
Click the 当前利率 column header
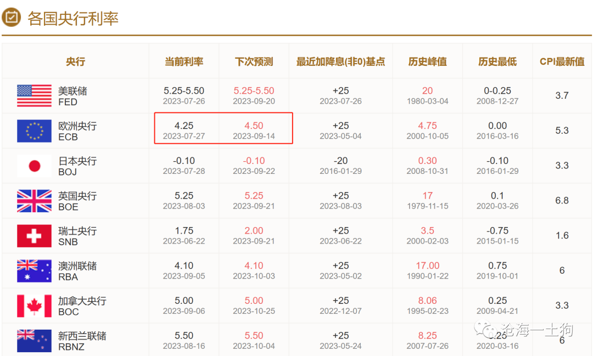pyautogui.click(x=184, y=61)
